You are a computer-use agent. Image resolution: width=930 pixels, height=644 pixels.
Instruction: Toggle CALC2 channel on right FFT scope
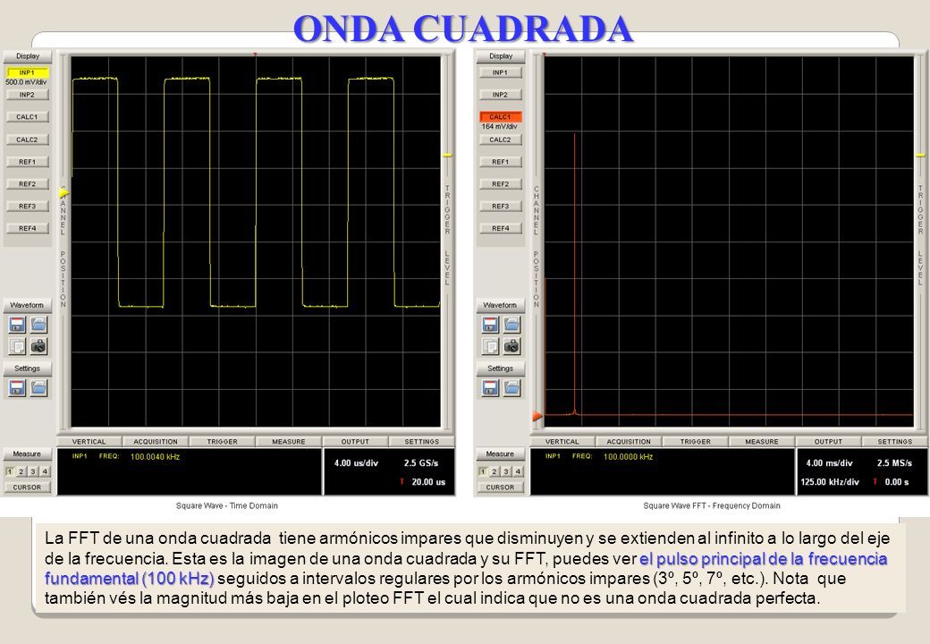(500, 140)
